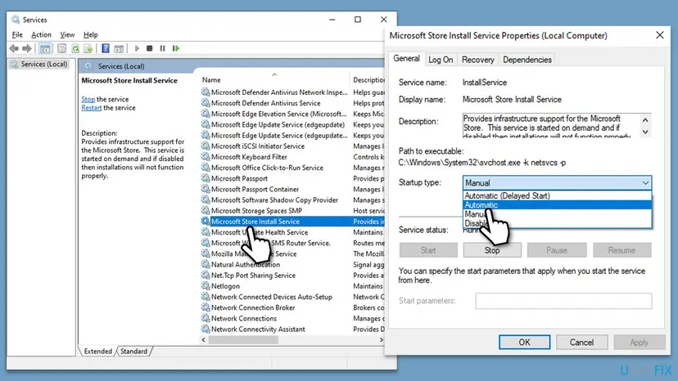Click the Apply button
Image resolution: width=678 pixels, height=381 pixels.
pyautogui.click(x=639, y=342)
